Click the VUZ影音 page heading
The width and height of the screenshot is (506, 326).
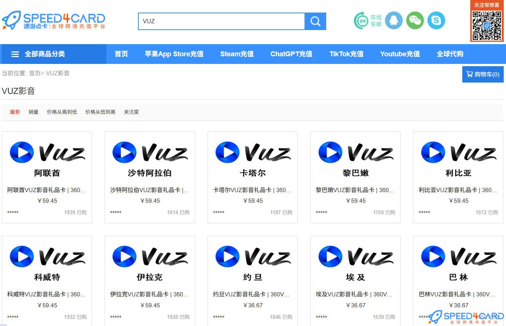pyautogui.click(x=18, y=91)
